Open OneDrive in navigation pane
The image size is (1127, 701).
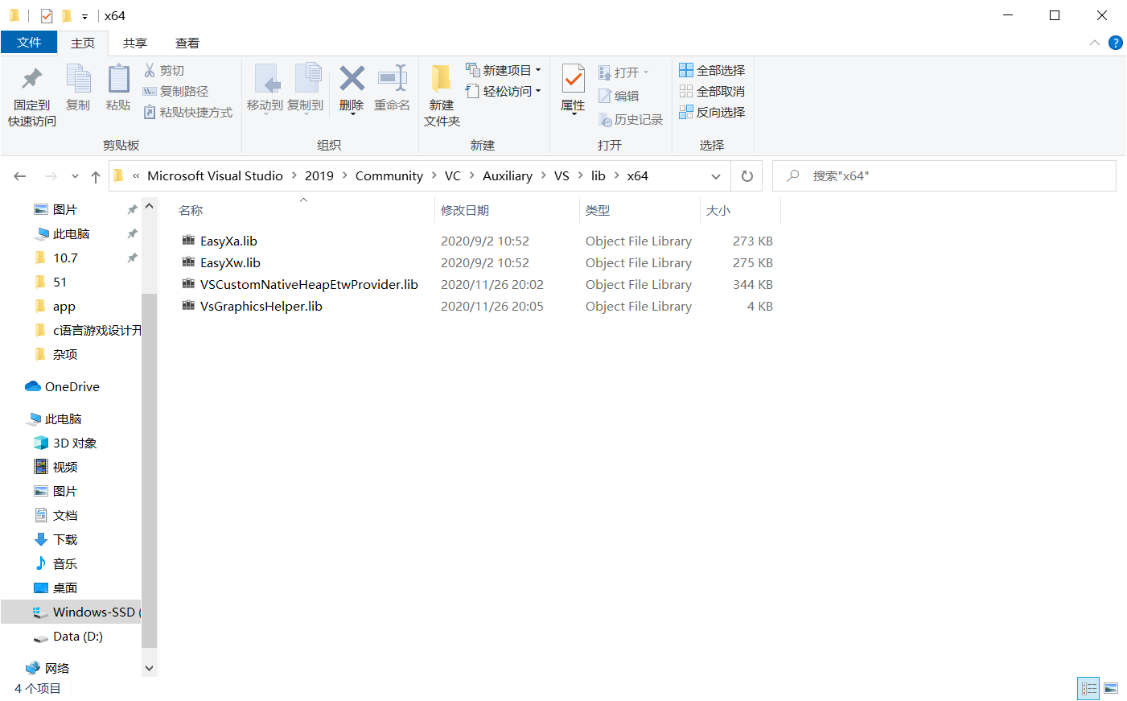point(63,387)
